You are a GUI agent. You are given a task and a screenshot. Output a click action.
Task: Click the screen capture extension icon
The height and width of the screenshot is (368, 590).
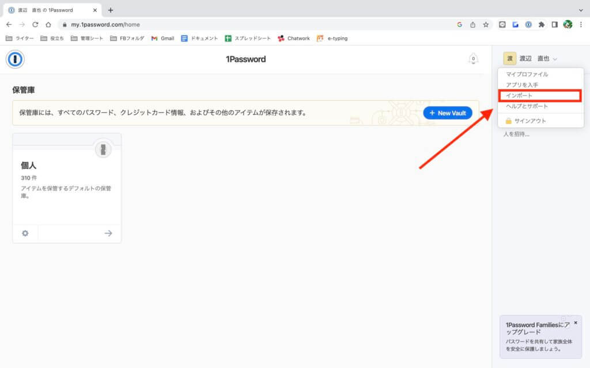click(502, 24)
